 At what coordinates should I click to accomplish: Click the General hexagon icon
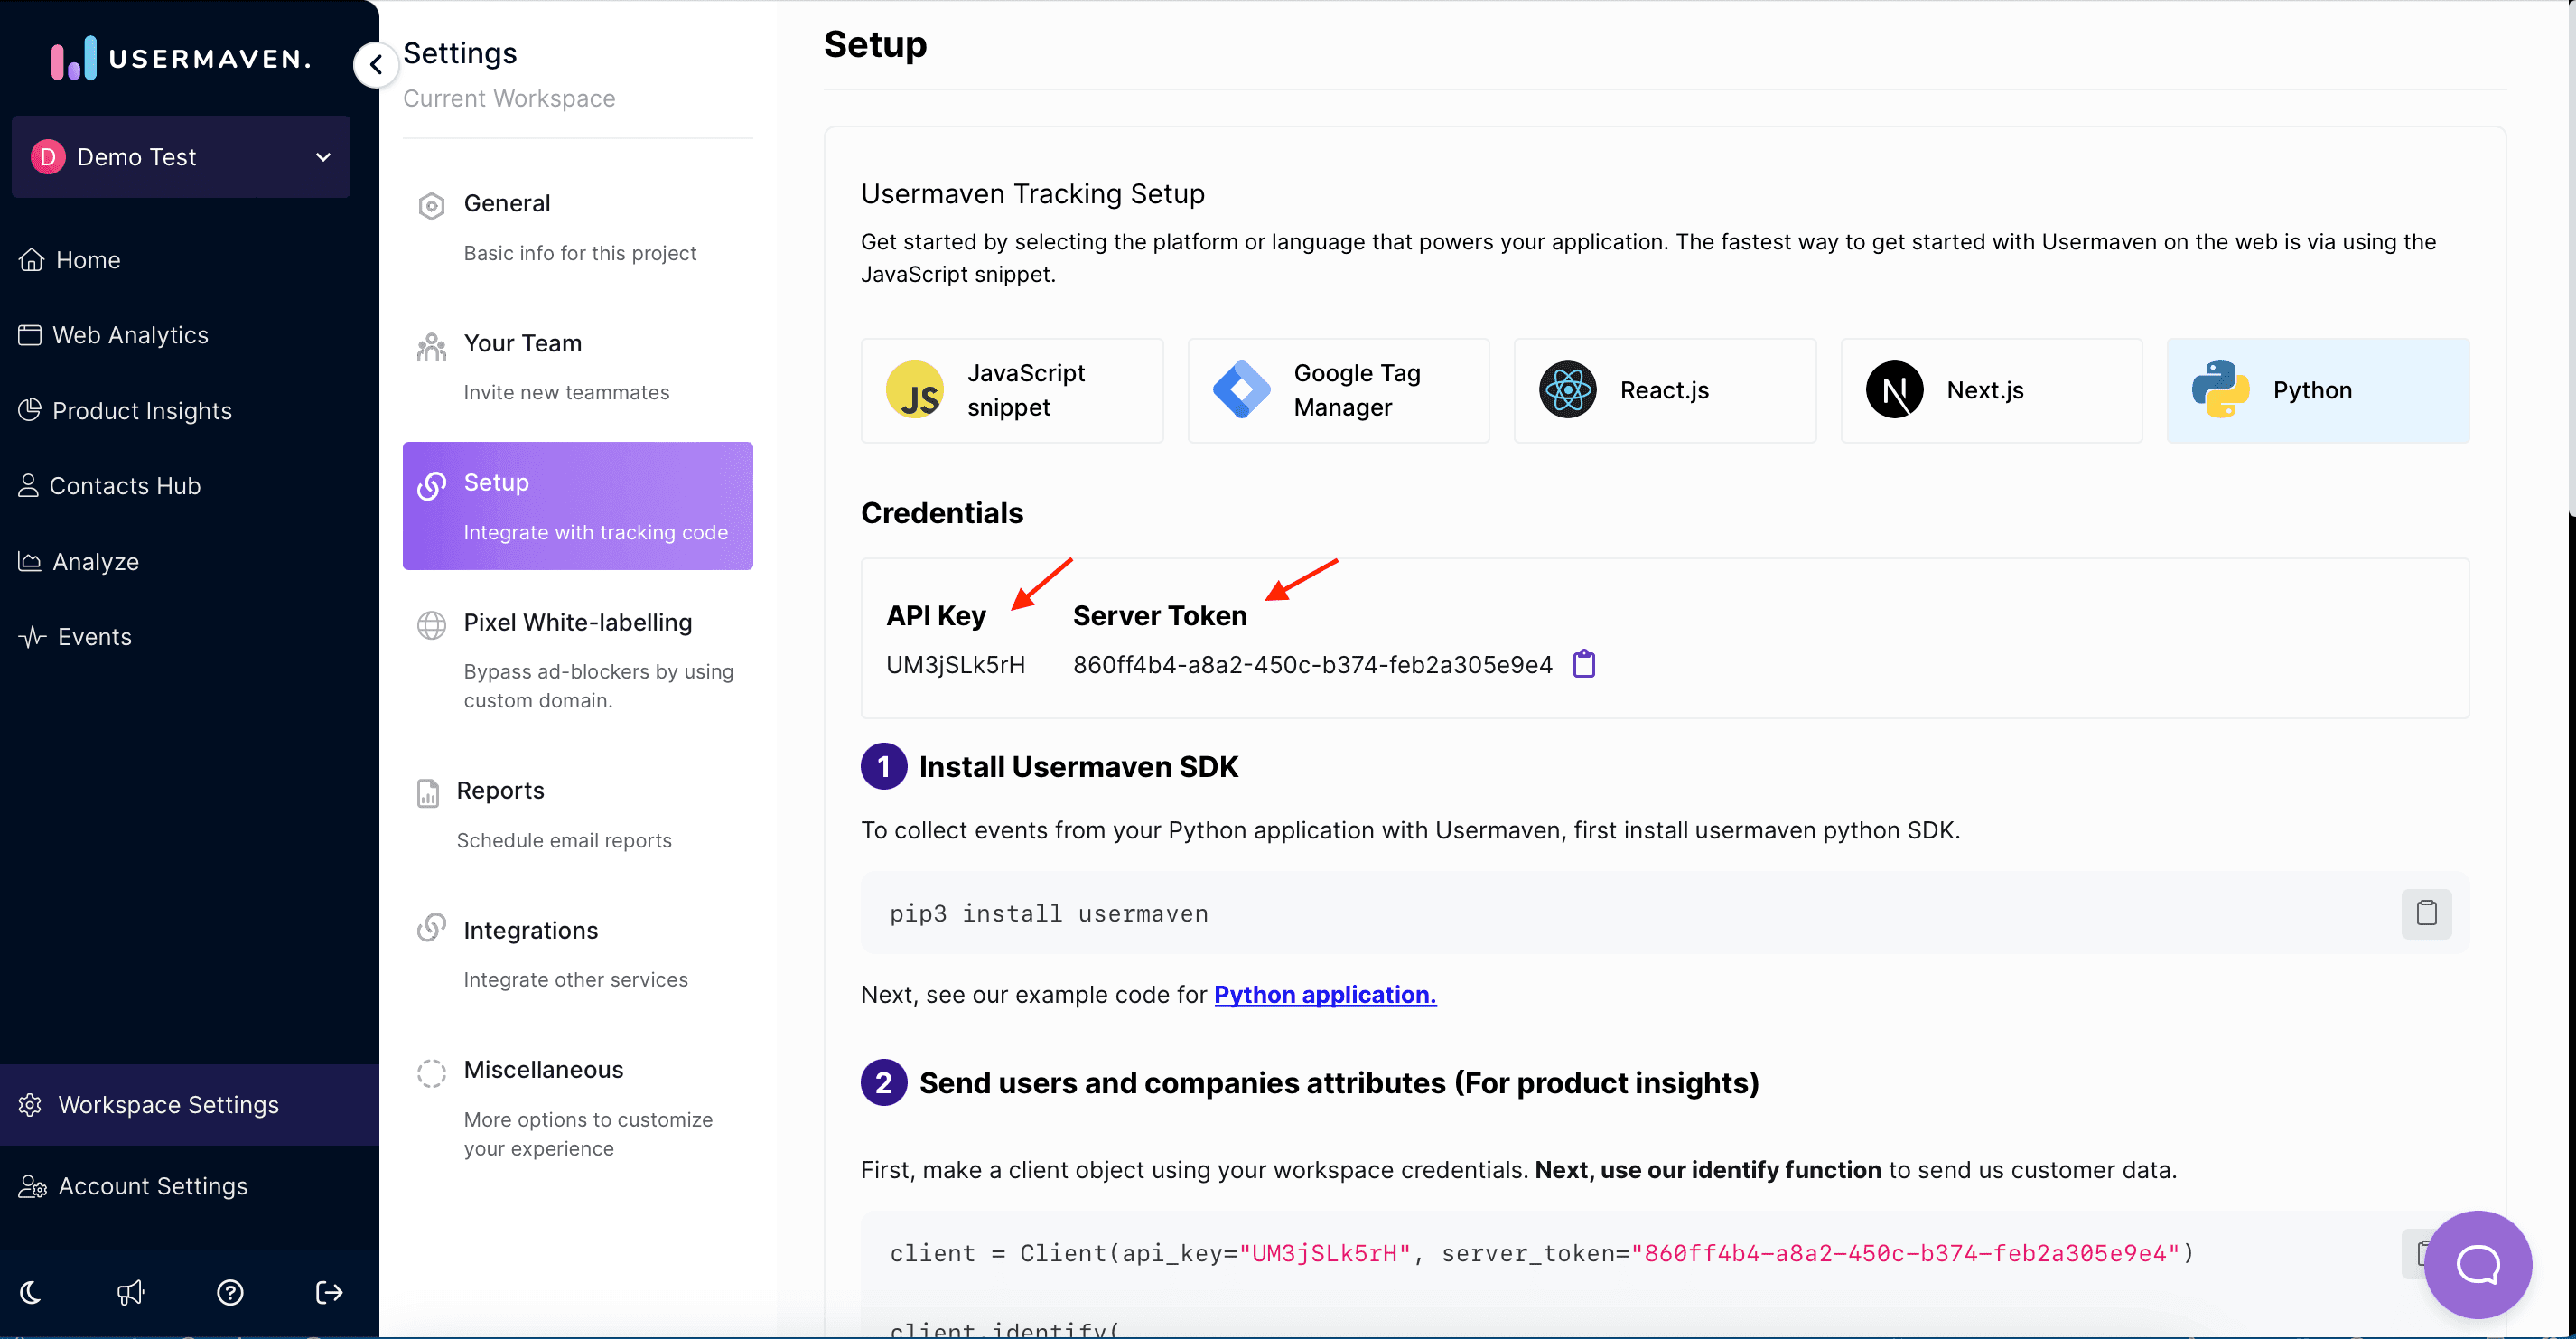(431, 206)
